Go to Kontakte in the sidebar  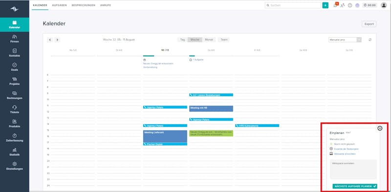pos(15,53)
